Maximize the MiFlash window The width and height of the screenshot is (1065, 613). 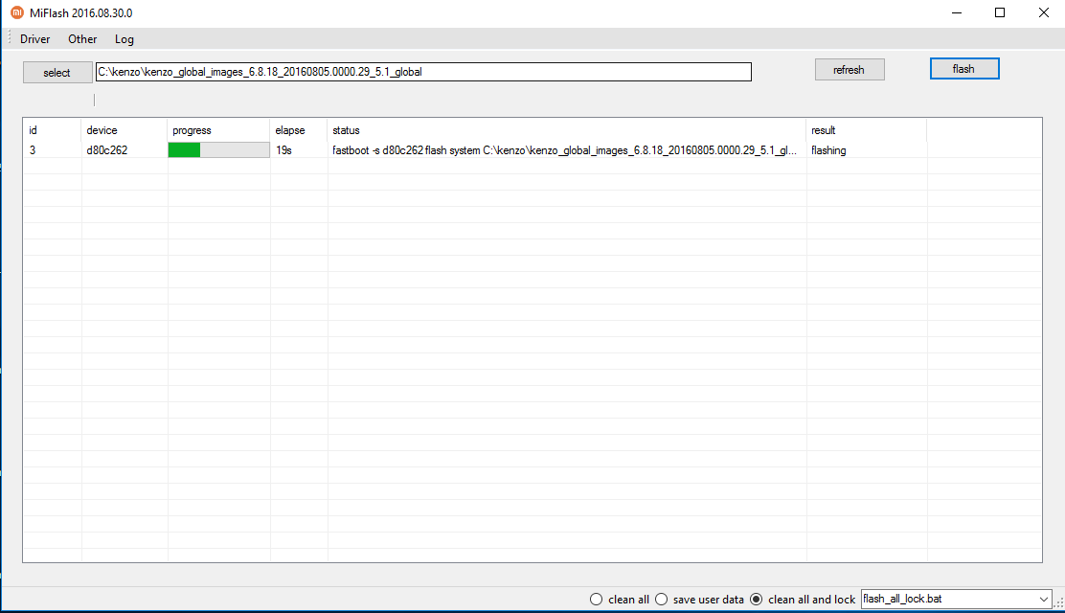(1000, 12)
